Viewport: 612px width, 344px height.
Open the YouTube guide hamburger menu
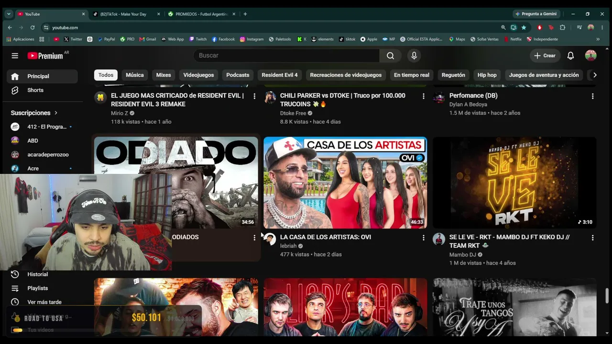[x=15, y=56]
